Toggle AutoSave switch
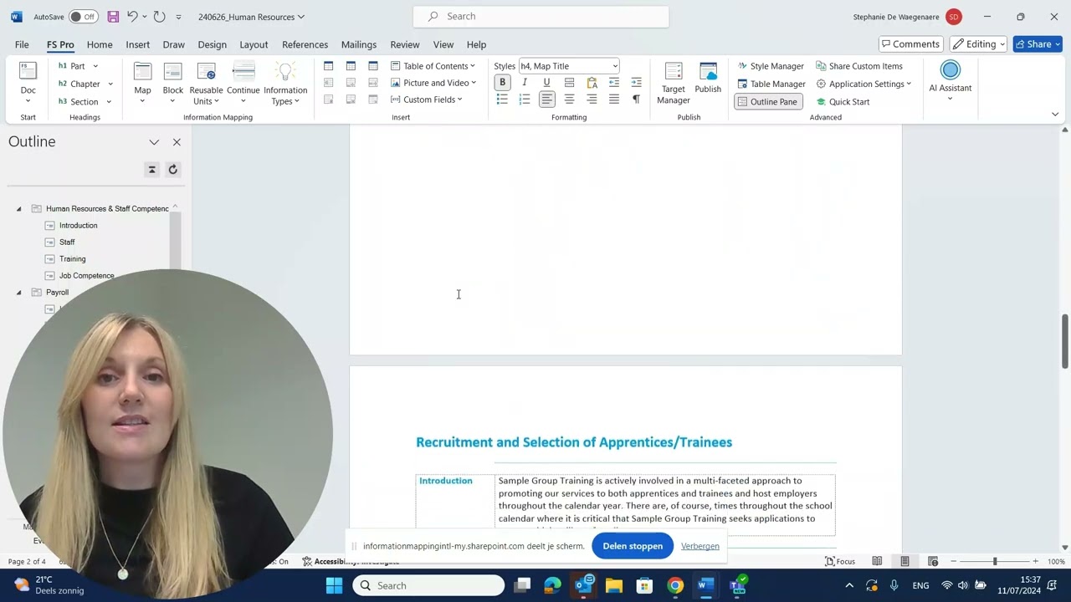 tap(83, 17)
